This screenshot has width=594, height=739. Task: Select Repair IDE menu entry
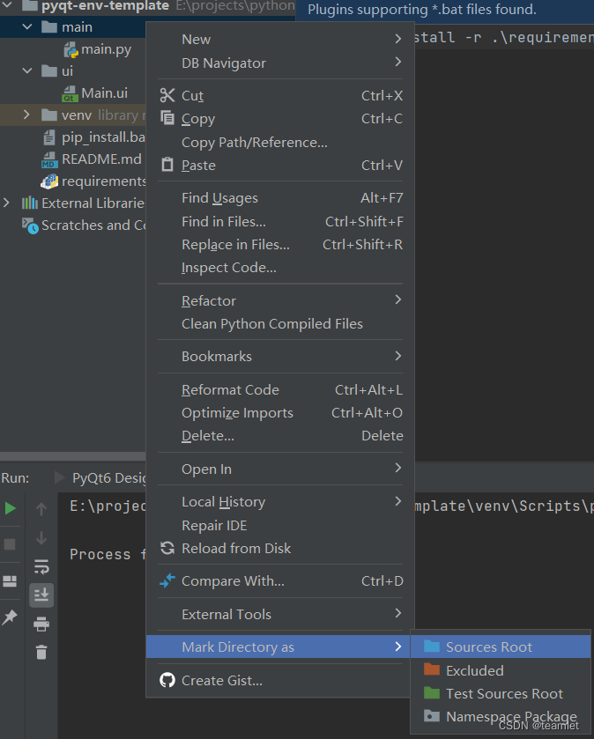[x=280, y=526]
